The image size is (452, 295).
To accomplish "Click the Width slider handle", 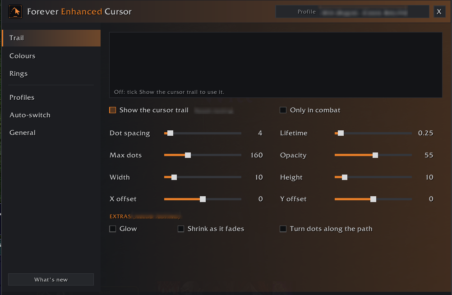I will point(174,177).
